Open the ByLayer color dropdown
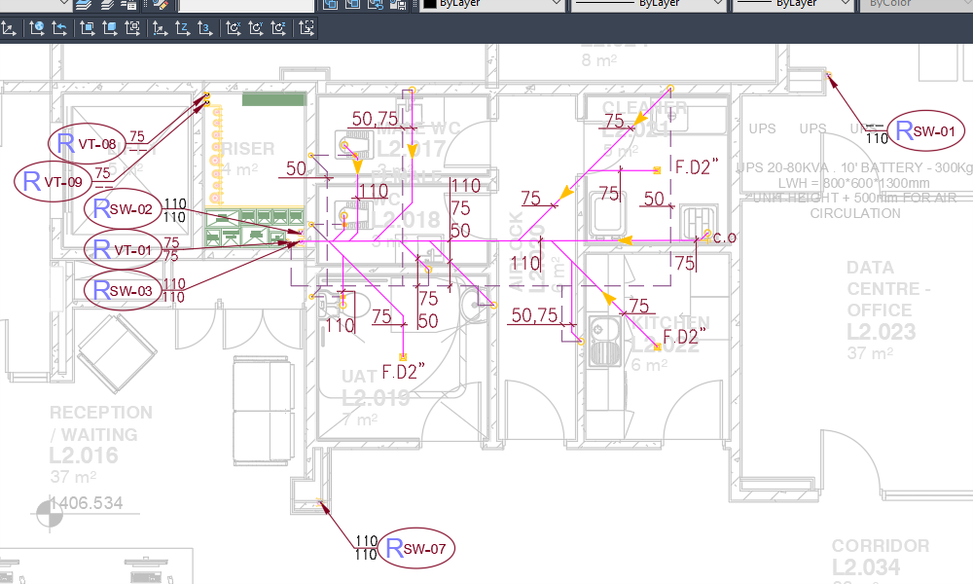Image resolution: width=973 pixels, height=584 pixels. [x=492, y=4]
